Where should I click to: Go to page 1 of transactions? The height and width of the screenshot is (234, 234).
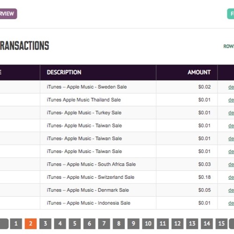click(x=16, y=224)
